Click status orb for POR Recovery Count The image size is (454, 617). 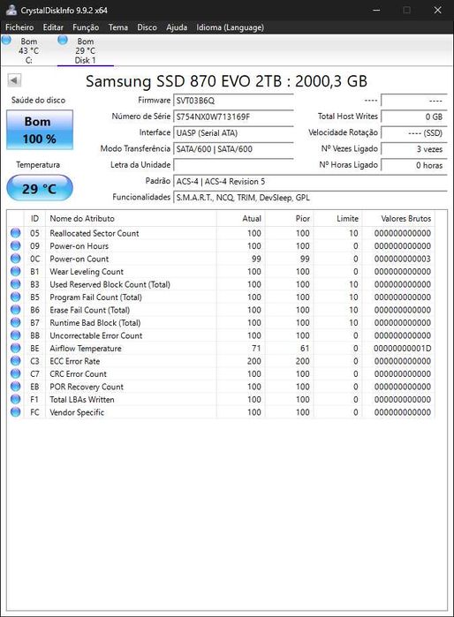click(15, 387)
